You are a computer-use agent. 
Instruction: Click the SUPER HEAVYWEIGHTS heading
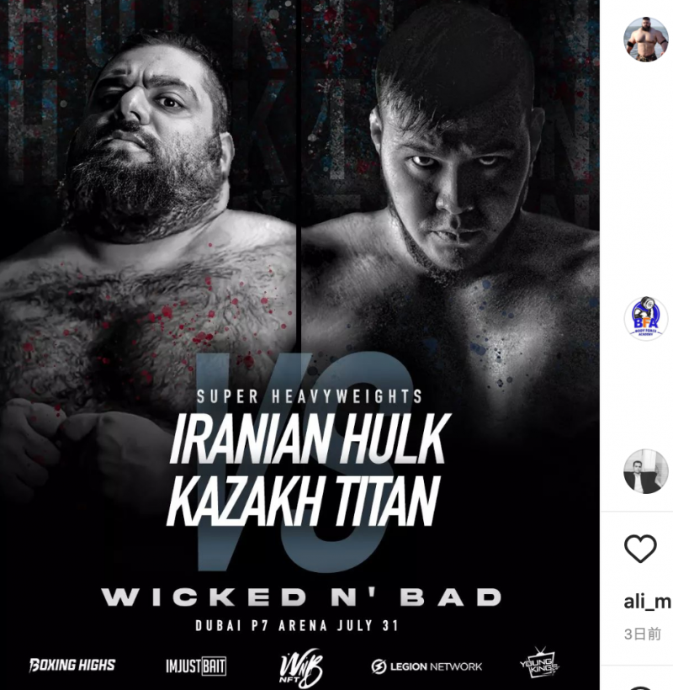[310, 396]
